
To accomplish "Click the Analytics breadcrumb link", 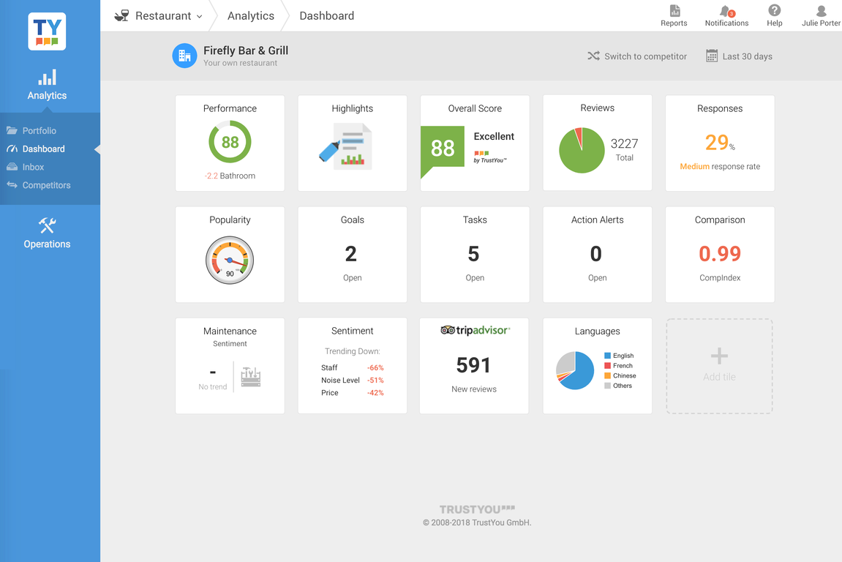I will click(250, 16).
